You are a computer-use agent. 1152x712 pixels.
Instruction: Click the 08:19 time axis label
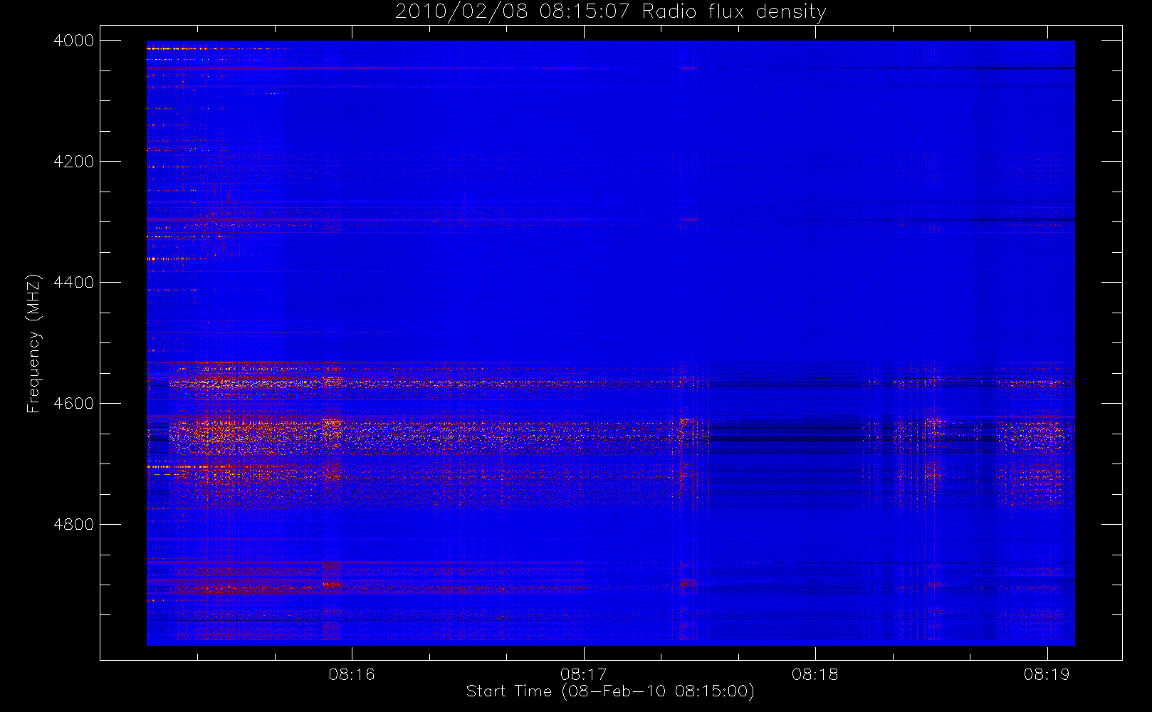(1047, 674)
